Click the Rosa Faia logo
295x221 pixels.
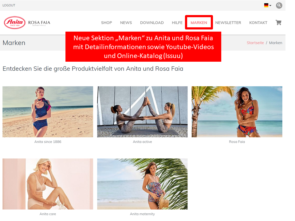[x=39, y=23]
